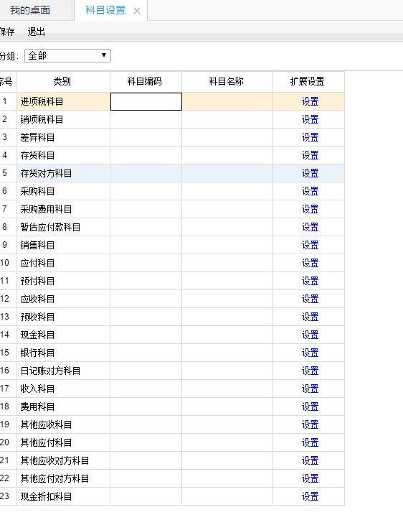The height and width of the screenshot is (520, 403).
Task: Open 设置 link for 其他应付科目
Action: 310,442
